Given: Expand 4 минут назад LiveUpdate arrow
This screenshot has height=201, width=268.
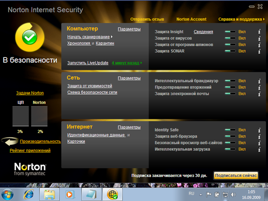Looking at the screenshot, I should pos(141,63).
